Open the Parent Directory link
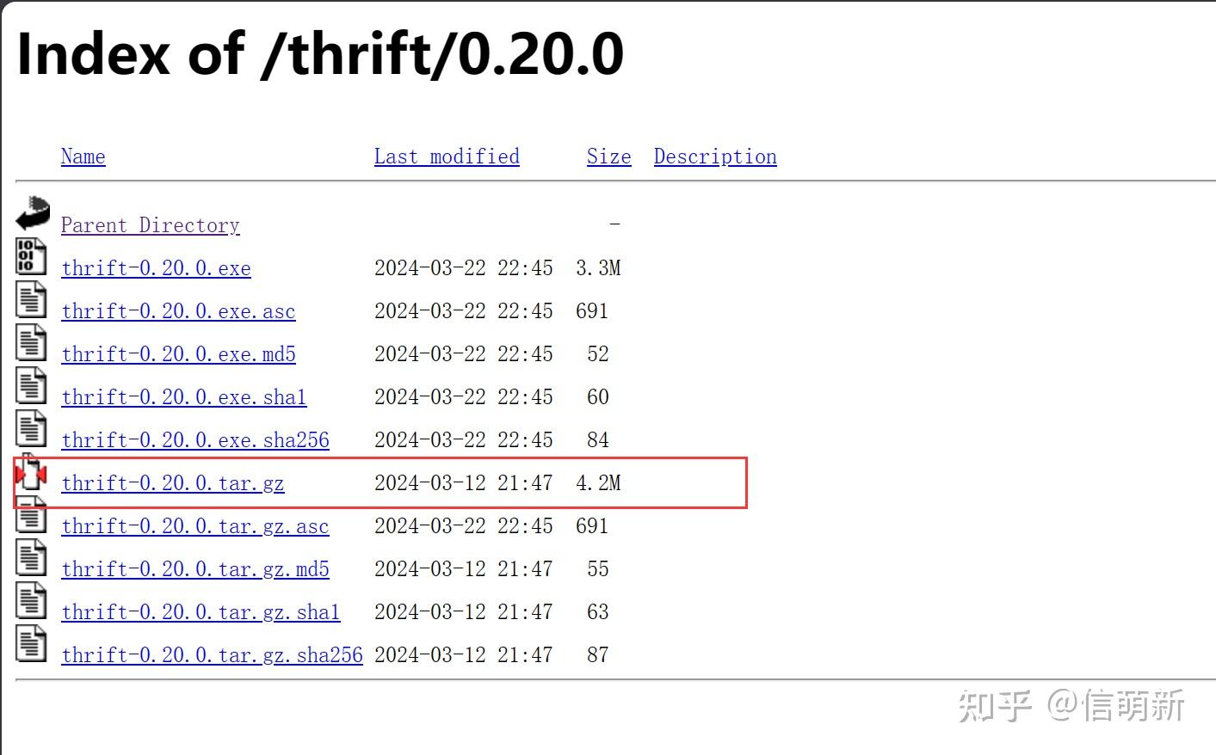Screen dimensions: 1216x755 coord(151,225)
